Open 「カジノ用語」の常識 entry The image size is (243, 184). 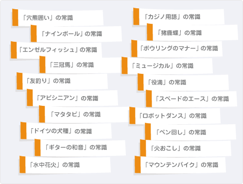tap(179, 17)
